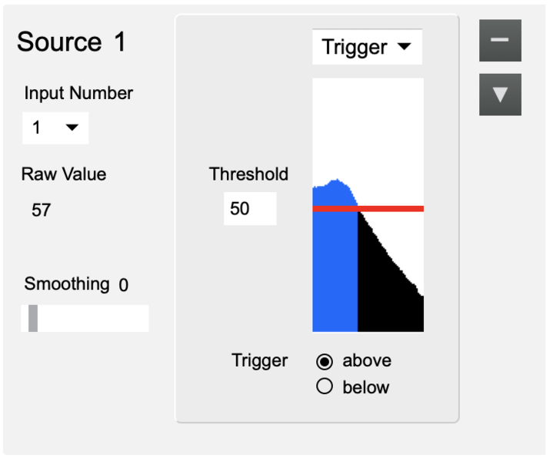Image resolution: width=553 pixels, height=461 pixels.
Task: Click the minus button to remove source
Action: point(500,40)
